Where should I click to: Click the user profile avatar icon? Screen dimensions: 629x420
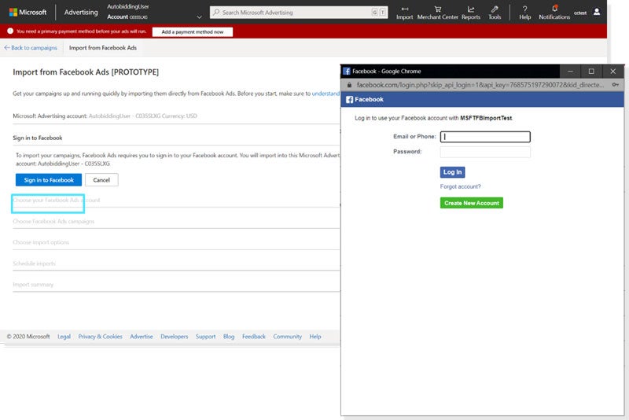click(597, 12)
